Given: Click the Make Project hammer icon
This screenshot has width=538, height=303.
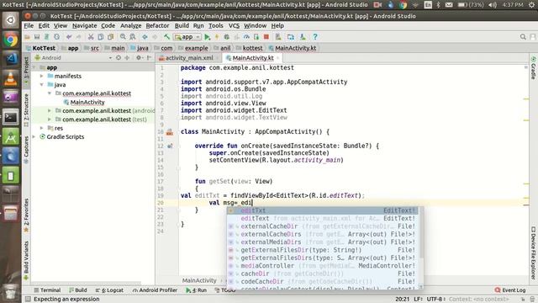Looking at the screenshot, I should [166, 37].
